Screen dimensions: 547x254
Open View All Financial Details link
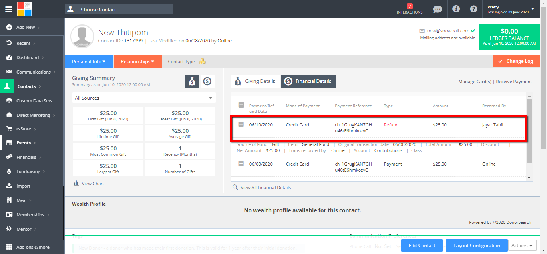[265, 188]
